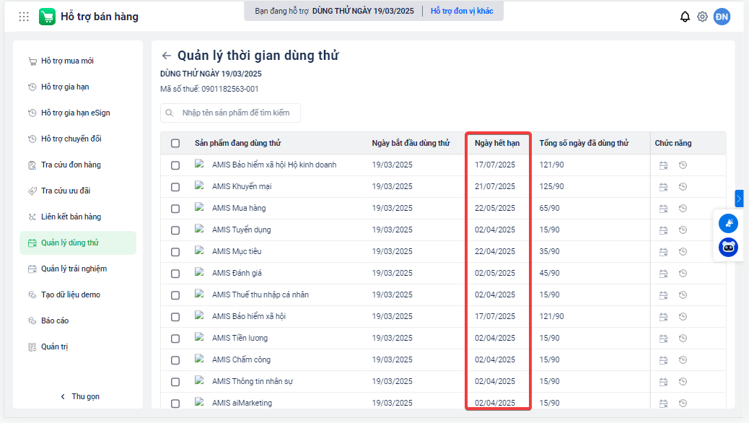Open the history icon for AMIS Khuyến mại
The width and height of the screenshot is (749, 423).
pos(683,186)
